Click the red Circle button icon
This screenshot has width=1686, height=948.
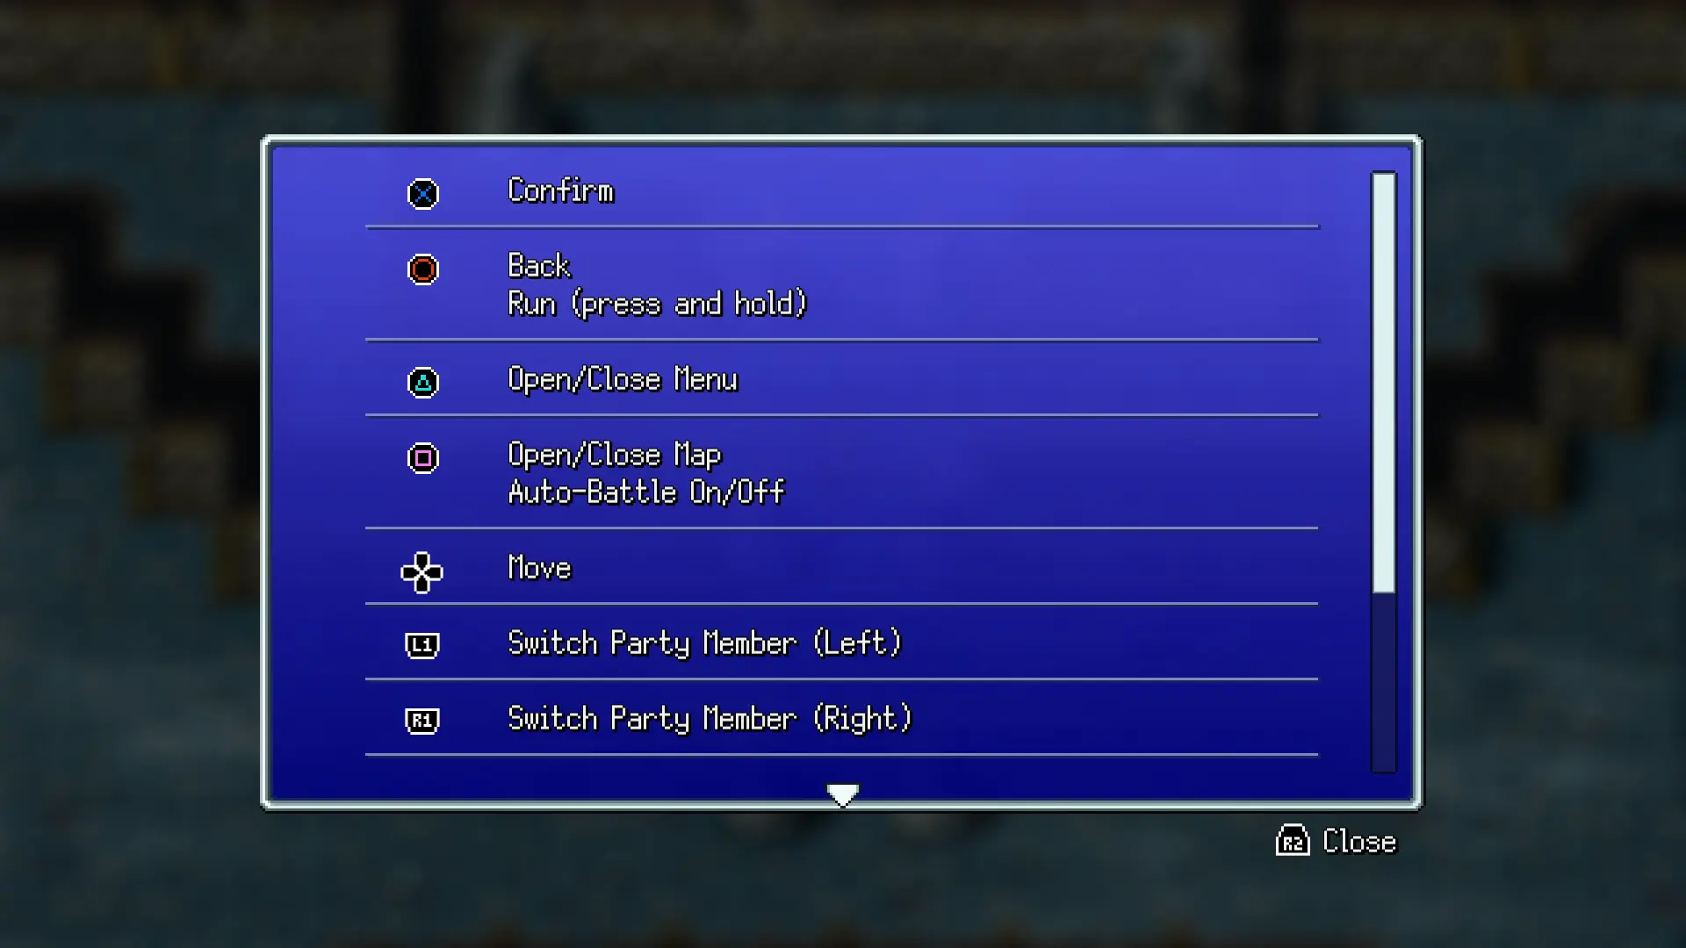pyautogui.click(x=422, y=269)
